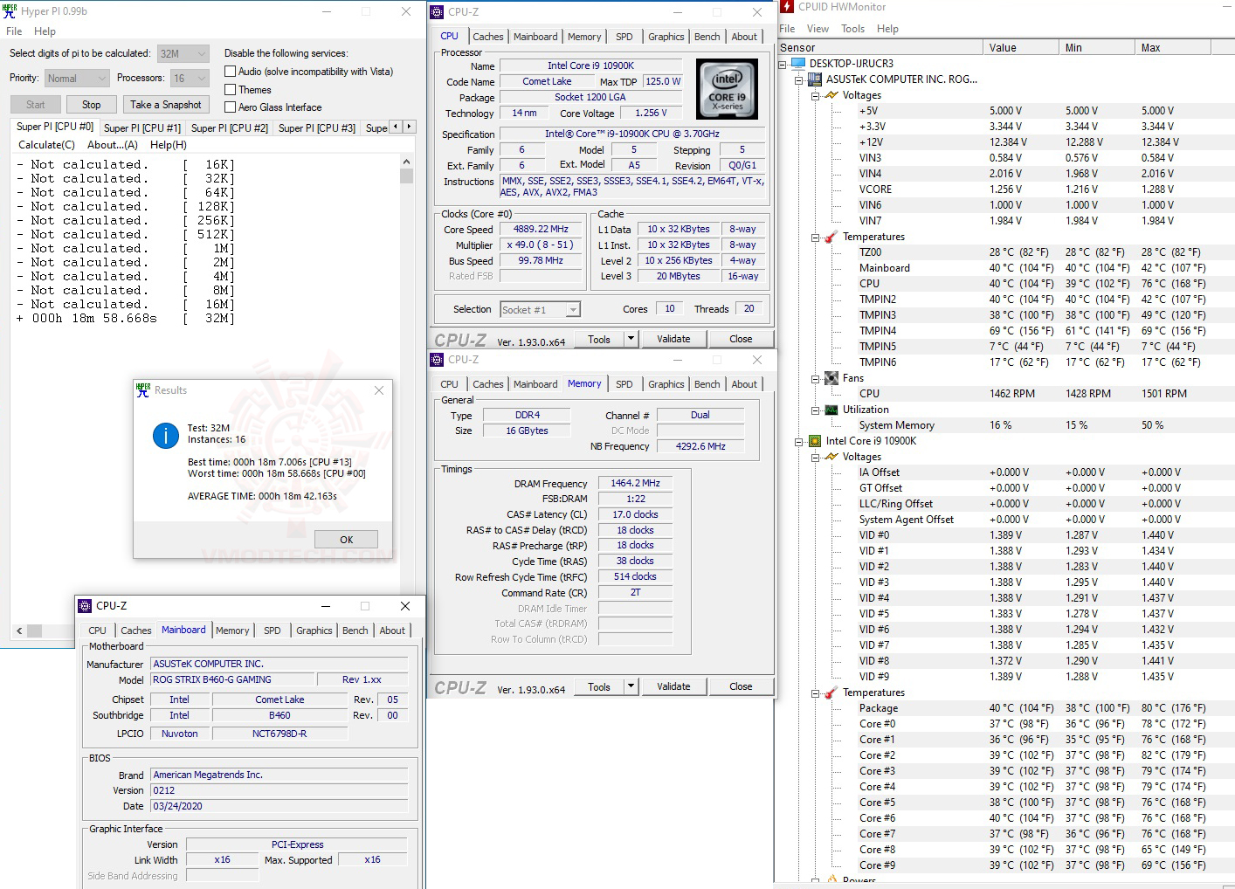The height and width of the screenshot is (889, 1235).
Task: Click the CPU-Z icon in Mainboard window title
Action: (85, 606)
